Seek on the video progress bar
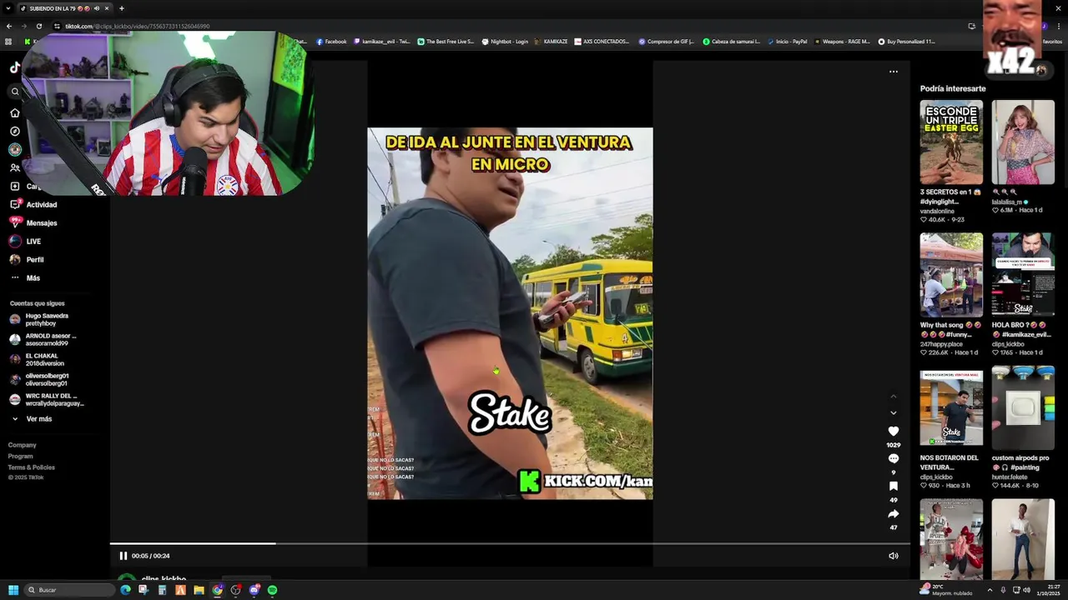The image size is (1068, 600). [510, 544]
